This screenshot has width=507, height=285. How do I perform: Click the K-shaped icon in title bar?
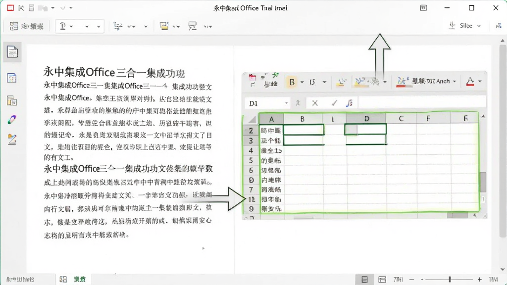[21, 8]
